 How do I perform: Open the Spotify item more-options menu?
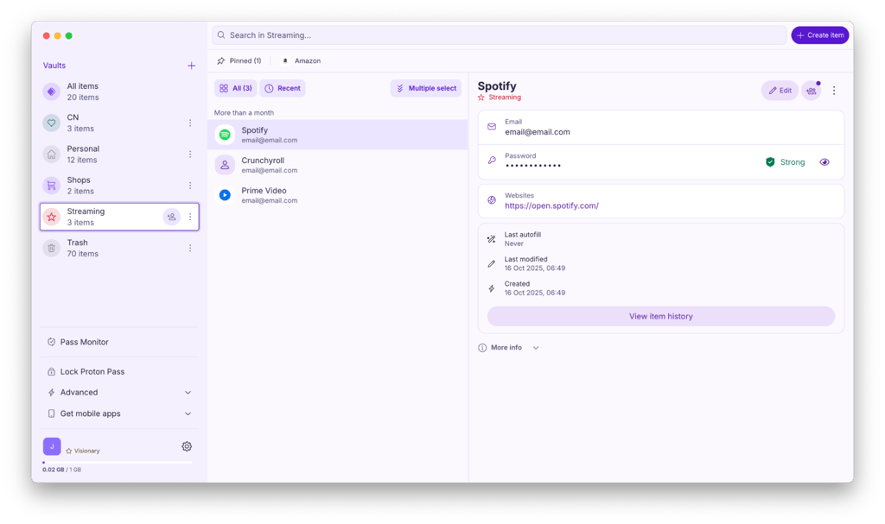[834, 91]
